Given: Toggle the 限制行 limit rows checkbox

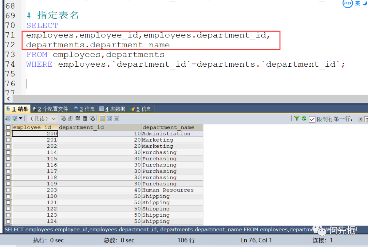Looking at the screenshot, I should (x=312, y=119).
